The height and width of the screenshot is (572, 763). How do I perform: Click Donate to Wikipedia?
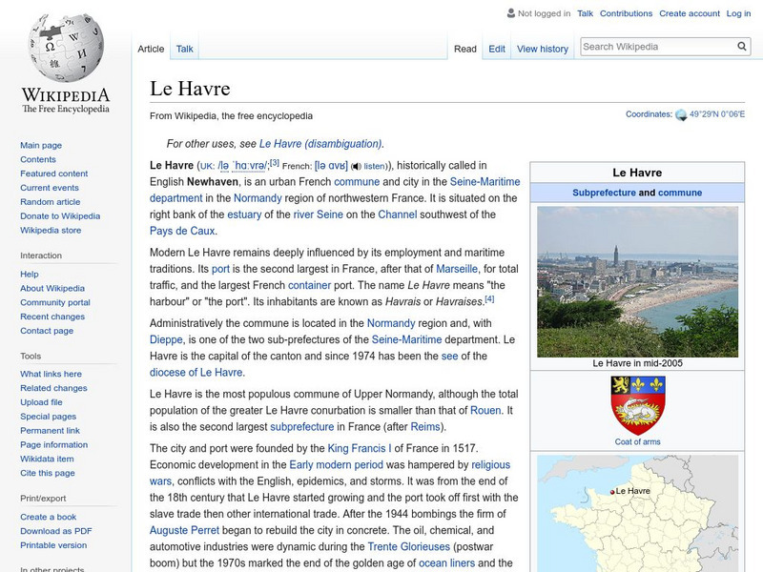(x=60, y=215)
